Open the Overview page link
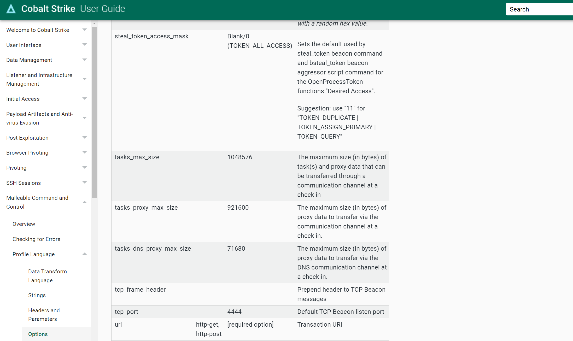The width and height of the screenshot is (573, 341). pyautogui.click(x=24, y=224)
